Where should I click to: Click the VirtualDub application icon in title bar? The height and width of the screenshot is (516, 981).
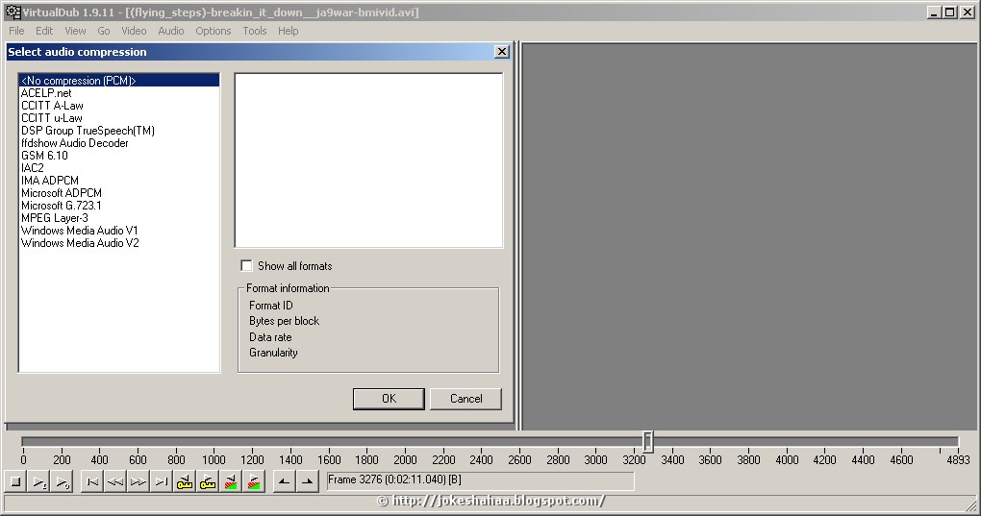[13, 12]
